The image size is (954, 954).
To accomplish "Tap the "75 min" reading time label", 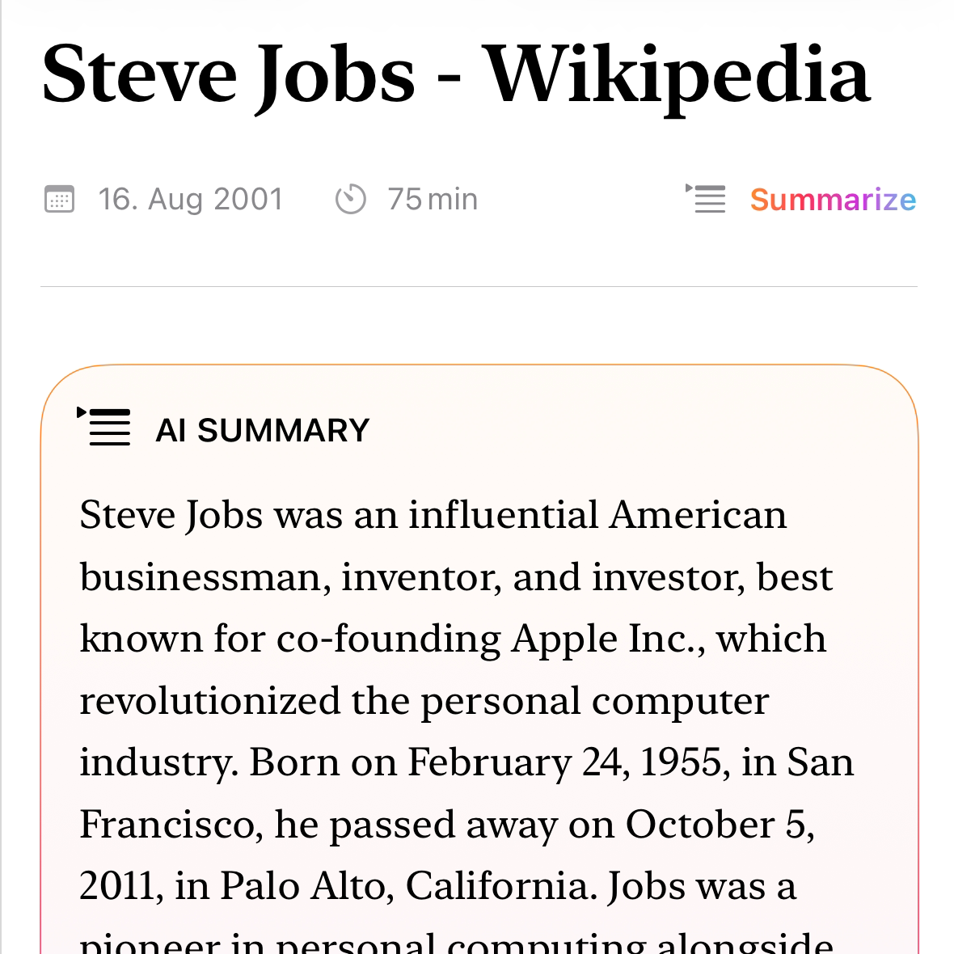I will (433, 199).
